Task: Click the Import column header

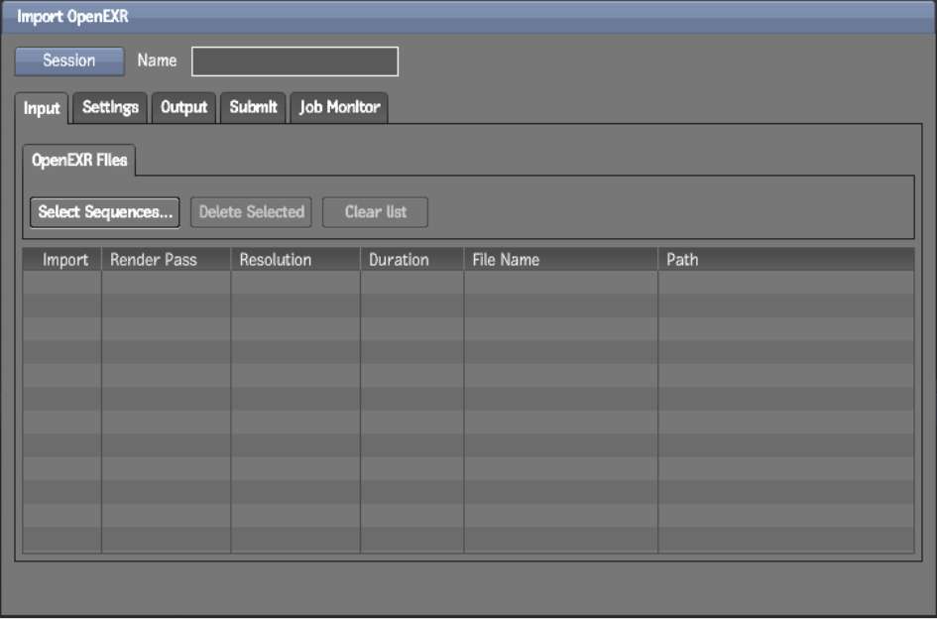Action: [63, 260]
